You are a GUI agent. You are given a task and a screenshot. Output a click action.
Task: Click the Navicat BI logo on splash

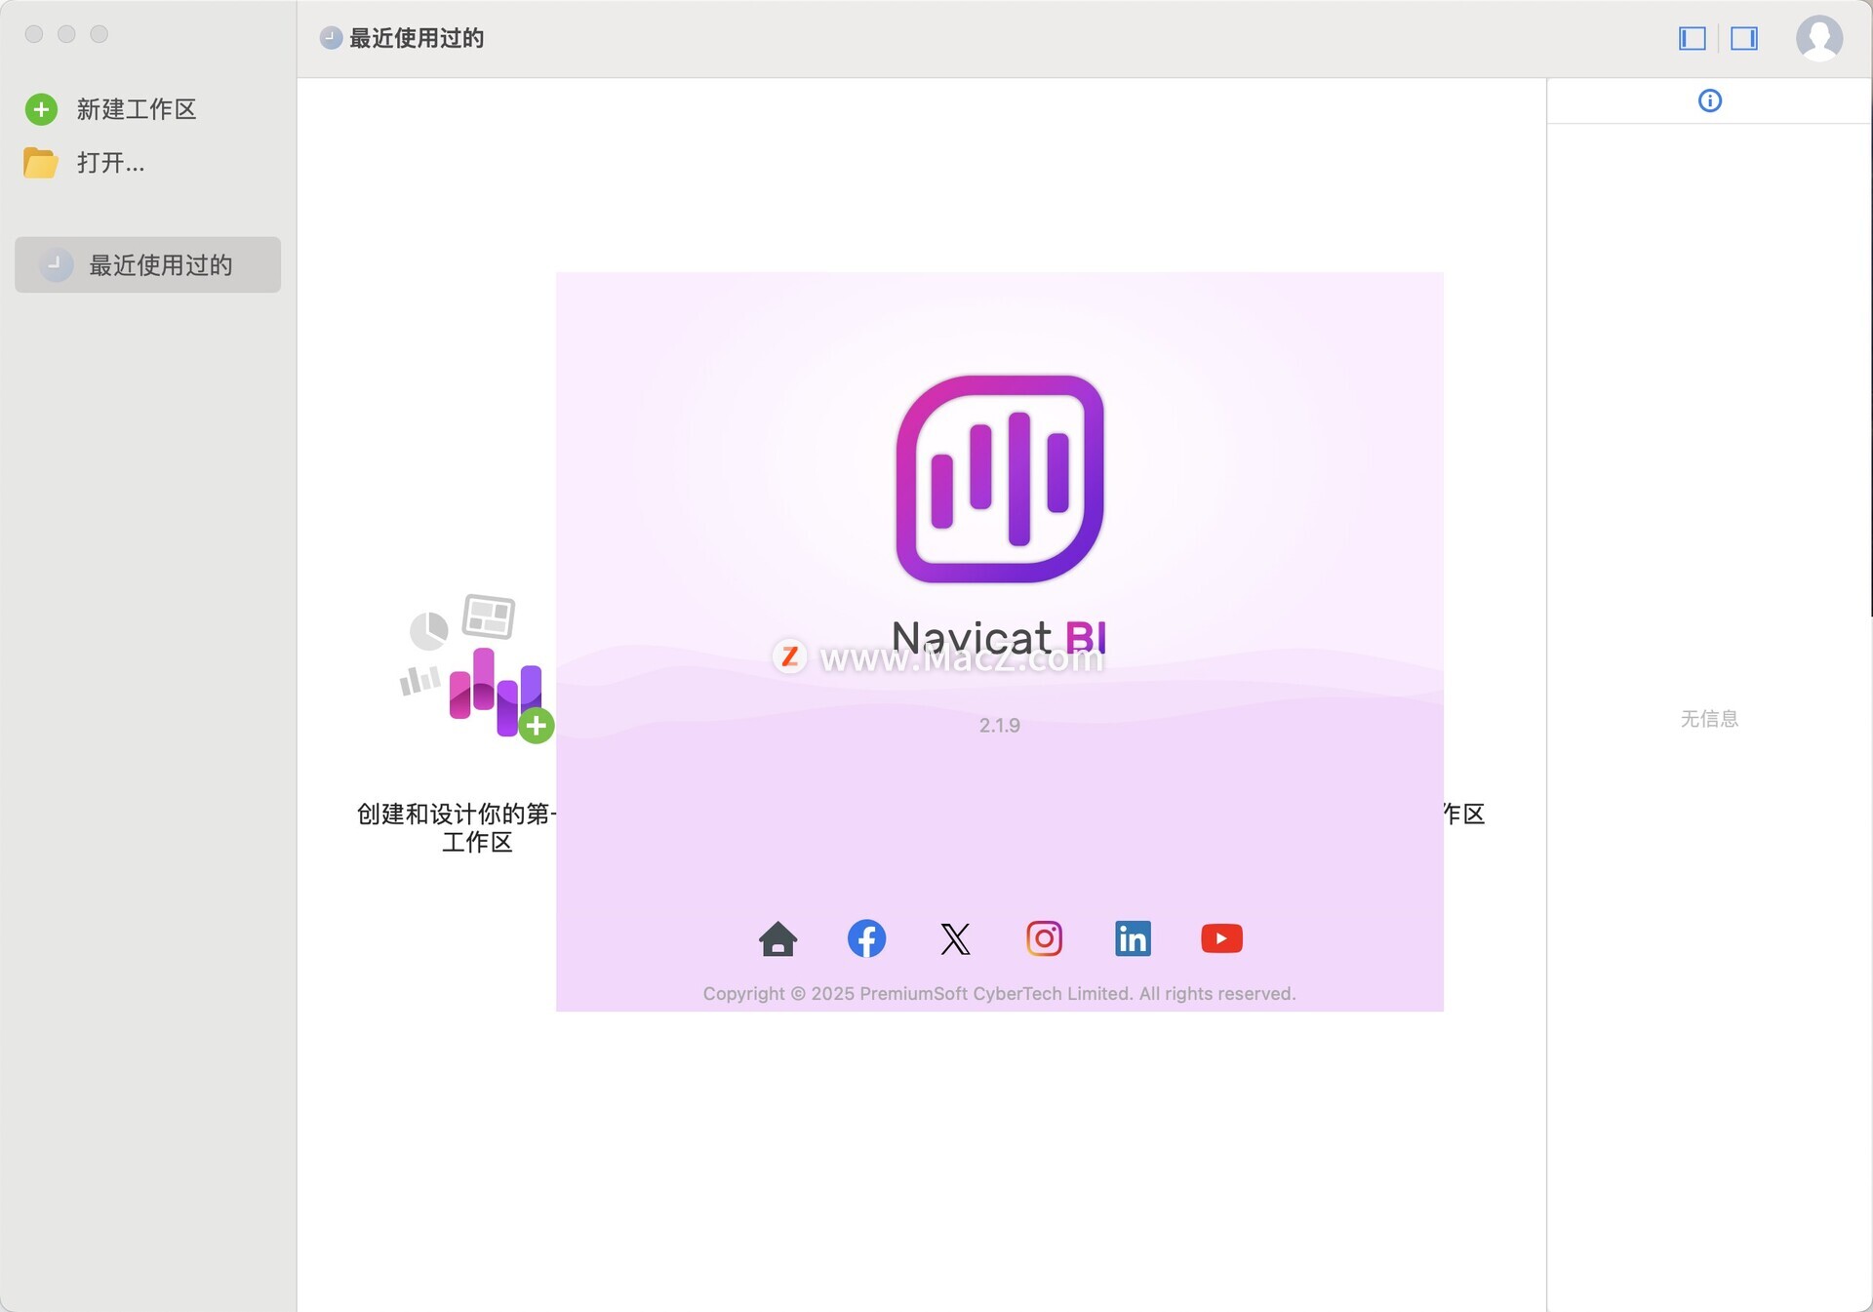tap(1000, 479)
